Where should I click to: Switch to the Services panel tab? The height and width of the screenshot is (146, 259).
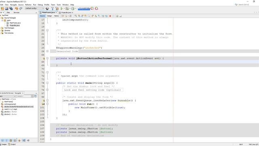tap(16, 13)
